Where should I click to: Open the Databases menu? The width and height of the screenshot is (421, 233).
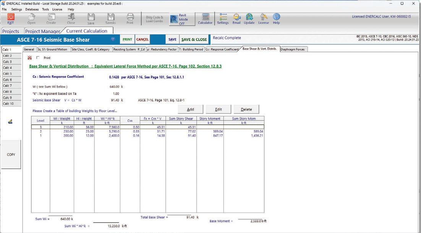pos(32,9)
